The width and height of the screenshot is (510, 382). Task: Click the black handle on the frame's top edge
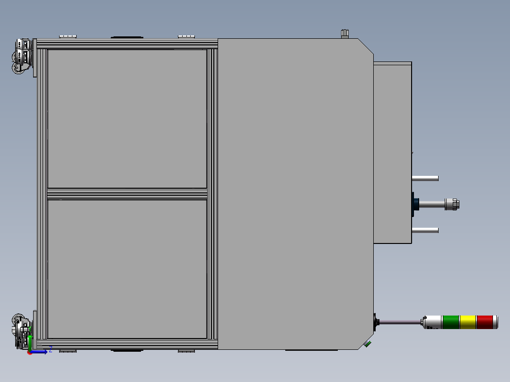point(127,37)
